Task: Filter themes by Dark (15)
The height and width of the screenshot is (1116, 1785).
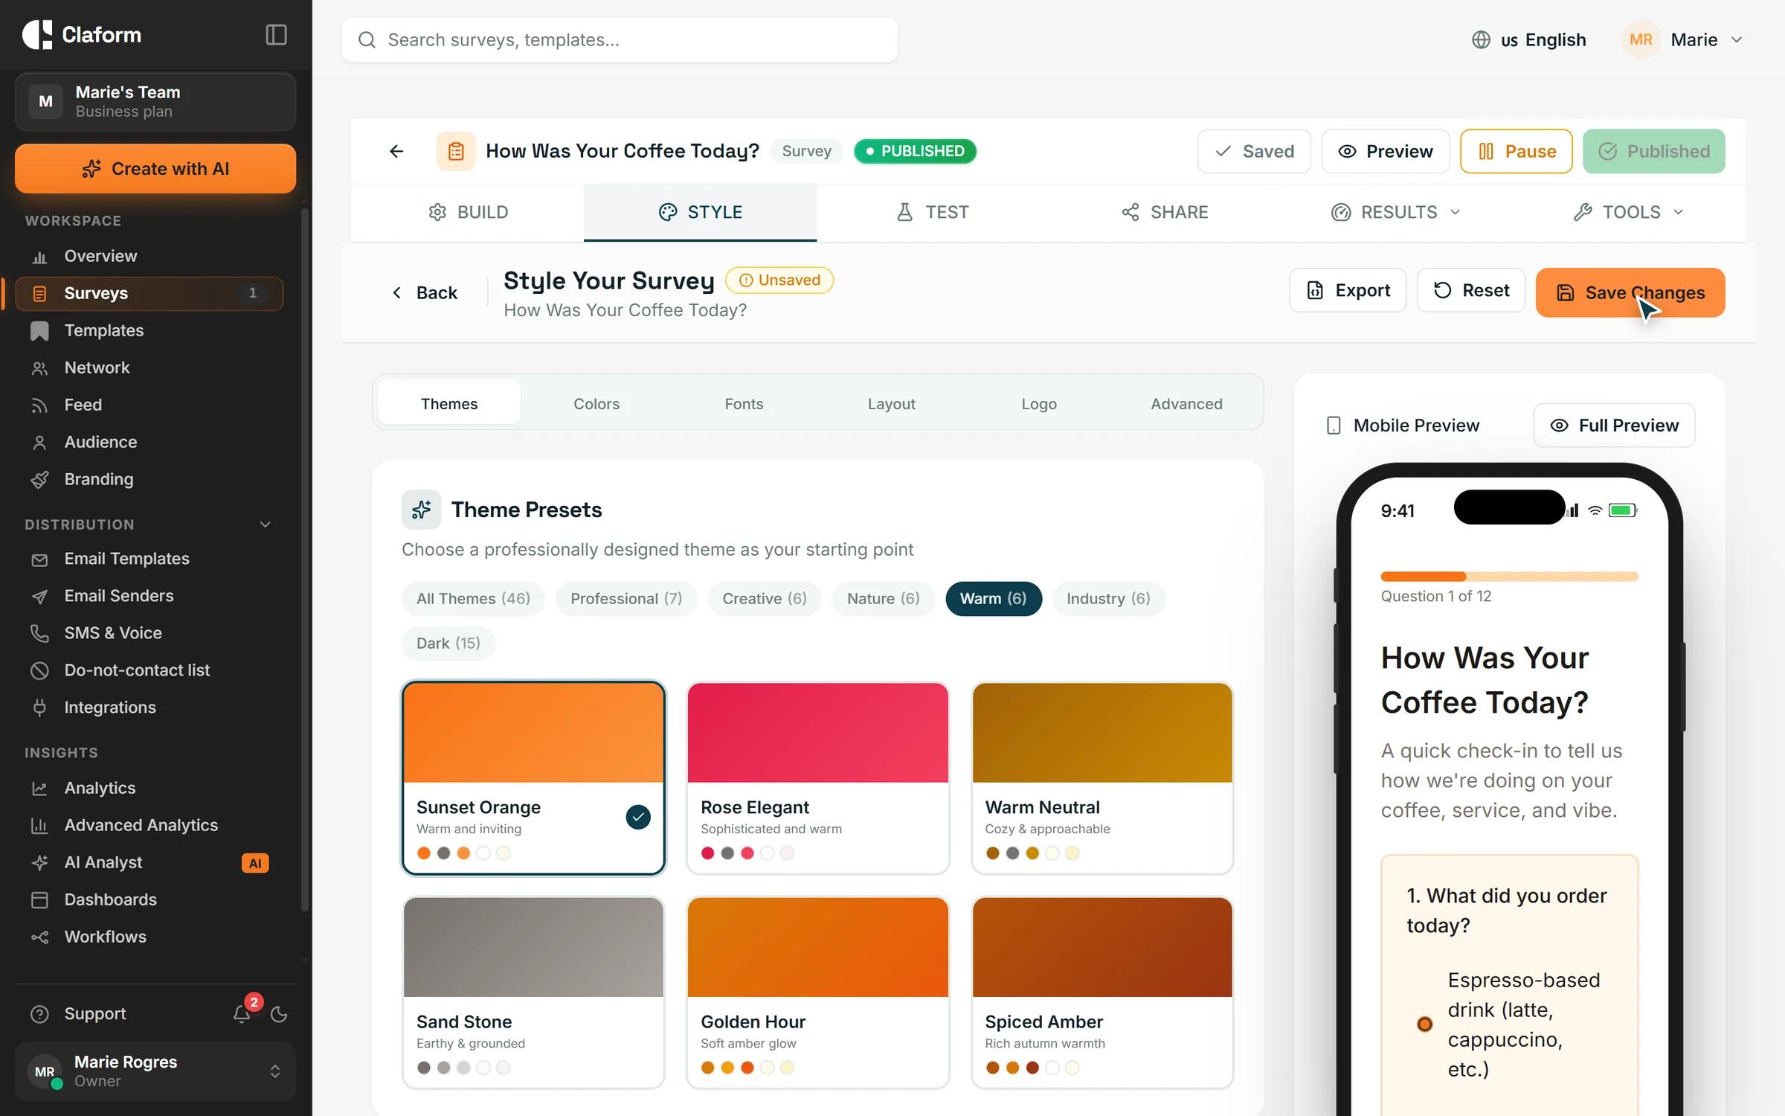Action: pos(448,644)
